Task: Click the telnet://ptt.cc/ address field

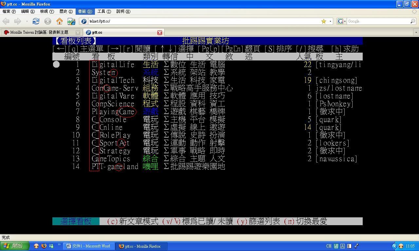Action: click(203, 21)
